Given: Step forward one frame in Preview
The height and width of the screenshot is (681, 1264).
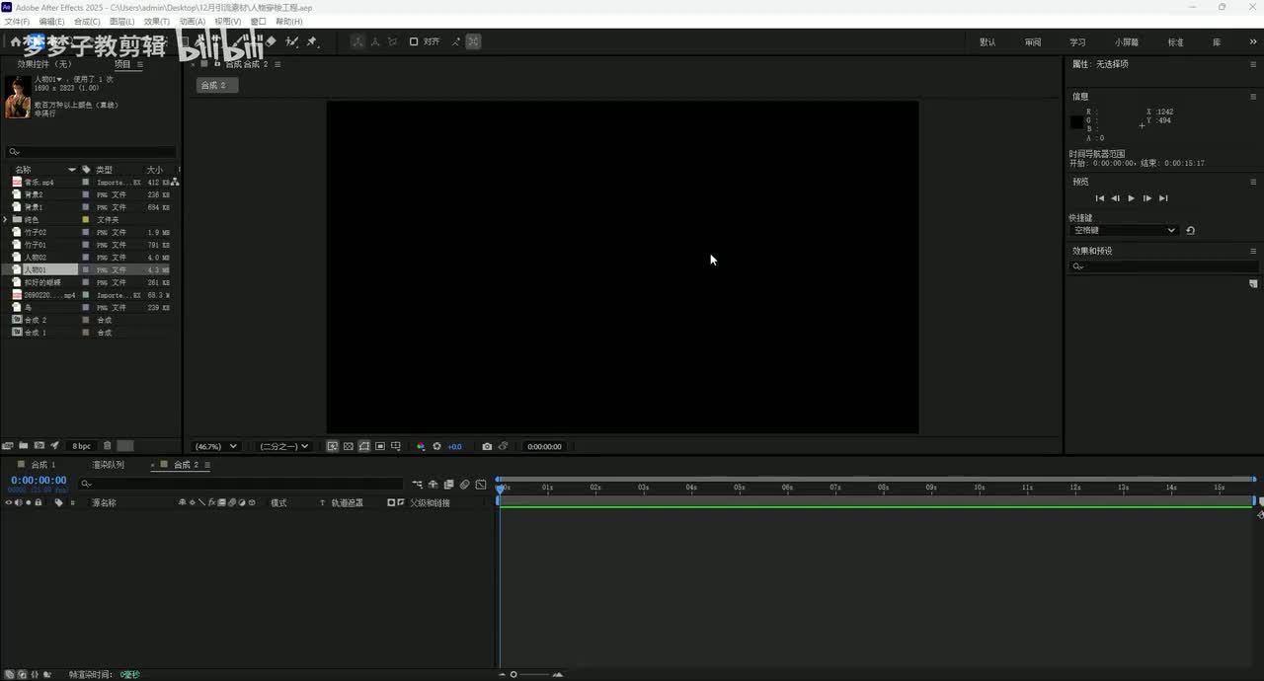Looking at the screenshot, I should click(1147, 198).
